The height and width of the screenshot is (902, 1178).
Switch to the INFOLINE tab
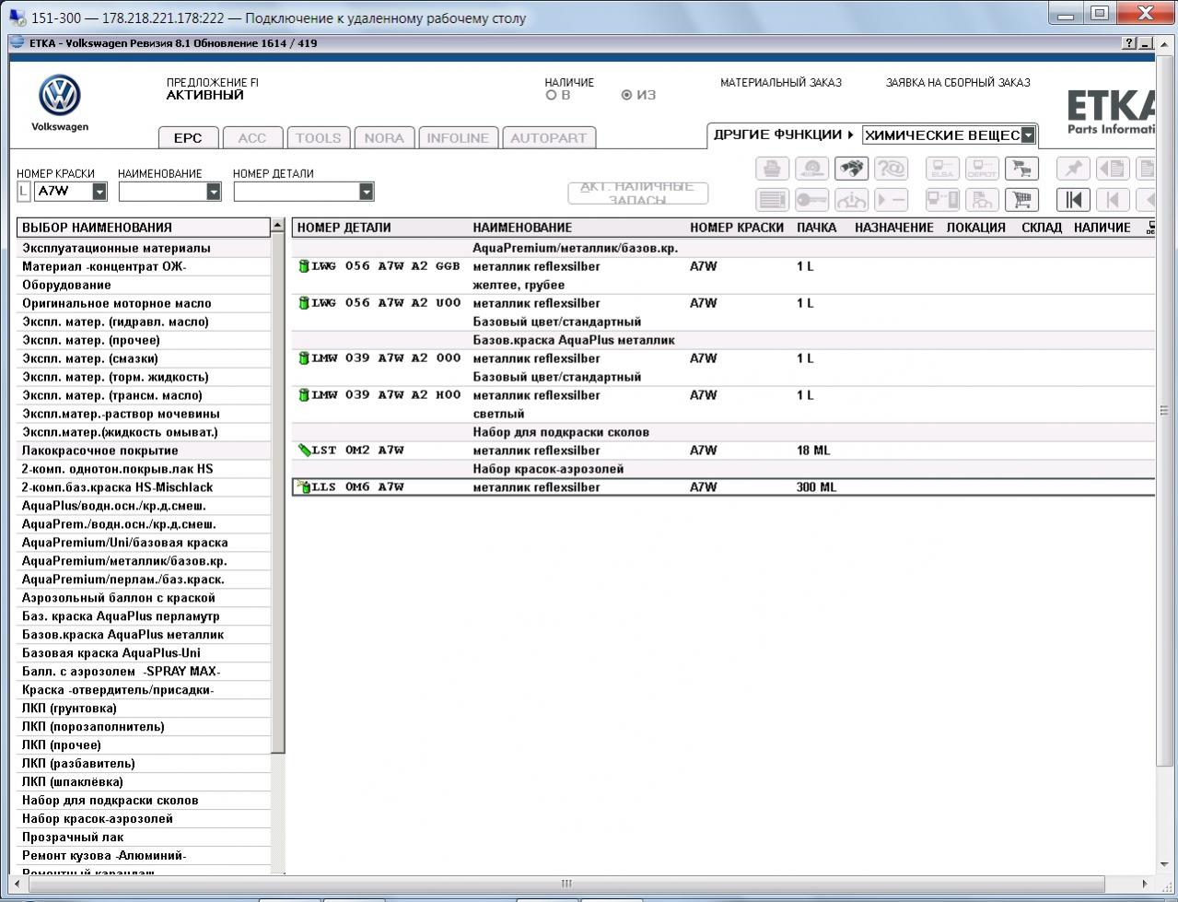pos(458,137)
